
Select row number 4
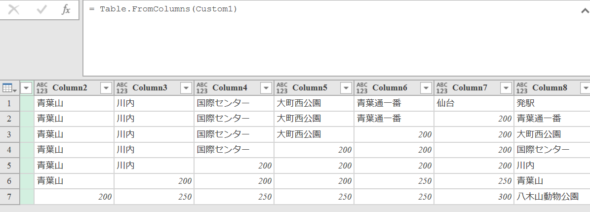pyautogui.click(x=10, y=150)
